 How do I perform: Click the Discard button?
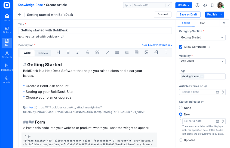(x=163, y=14)
